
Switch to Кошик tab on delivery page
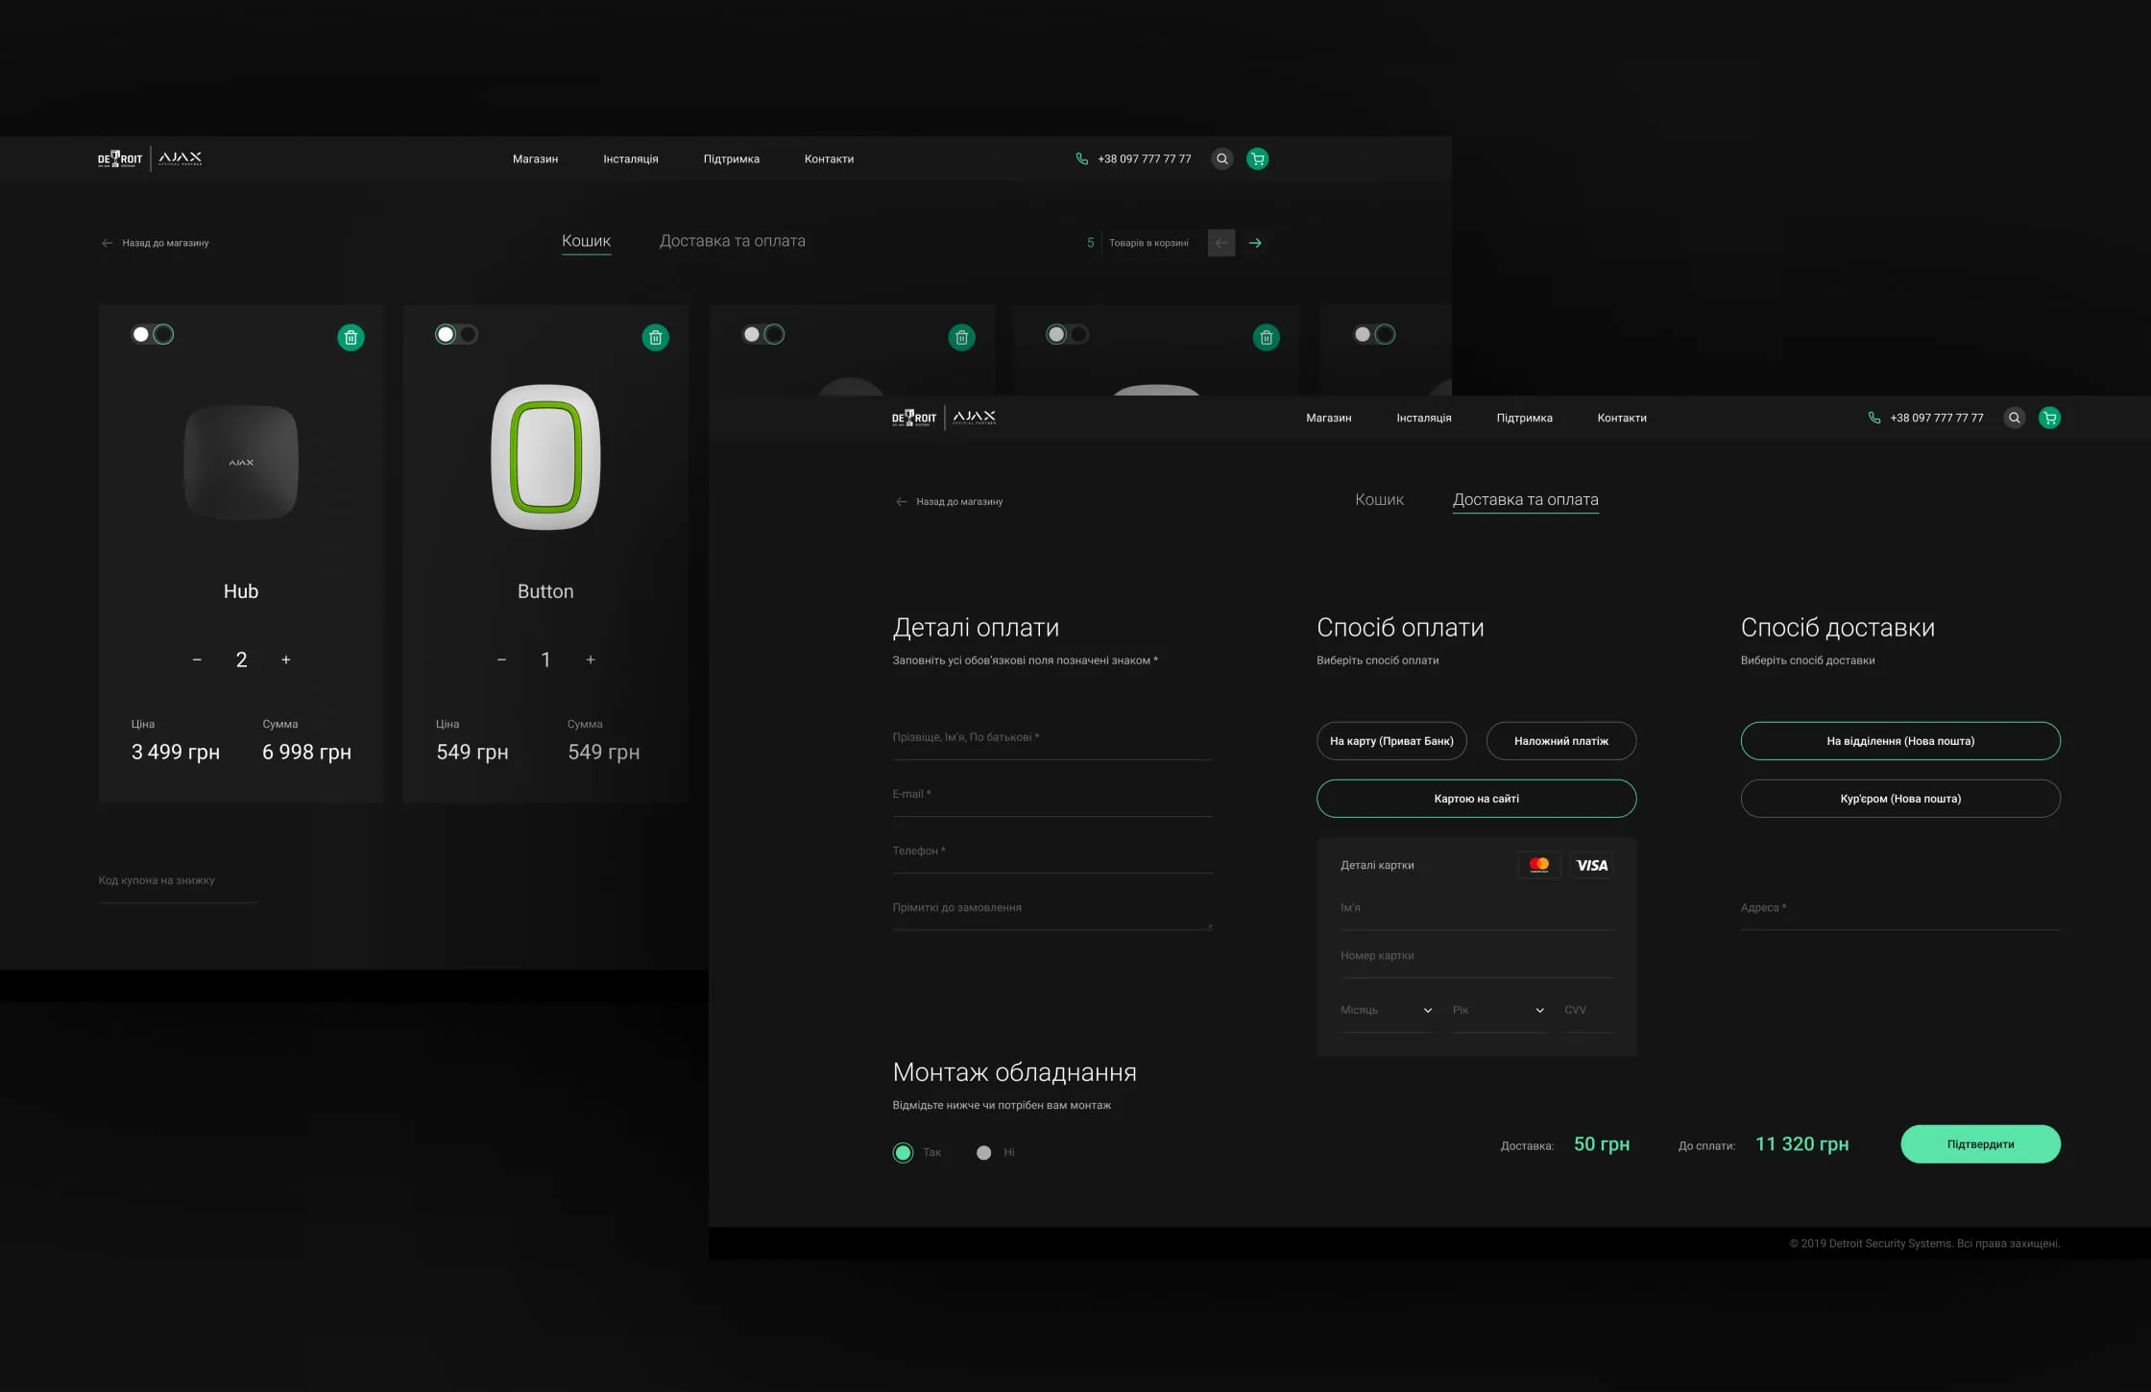click(x=1379, y=500)
